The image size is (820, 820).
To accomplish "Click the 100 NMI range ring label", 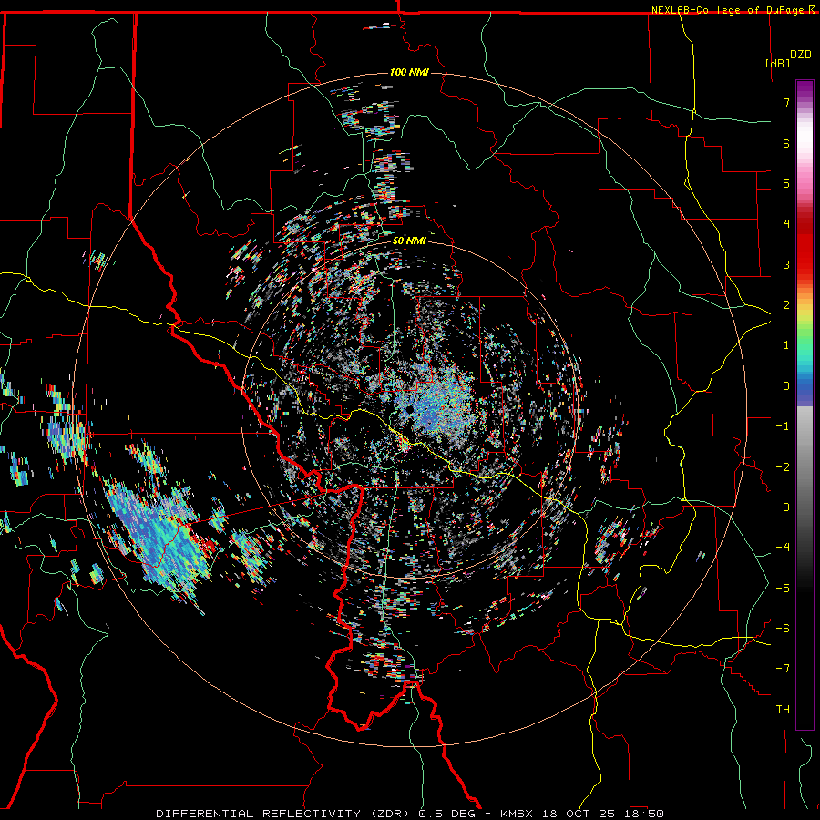I will click(x=409, y=72).
